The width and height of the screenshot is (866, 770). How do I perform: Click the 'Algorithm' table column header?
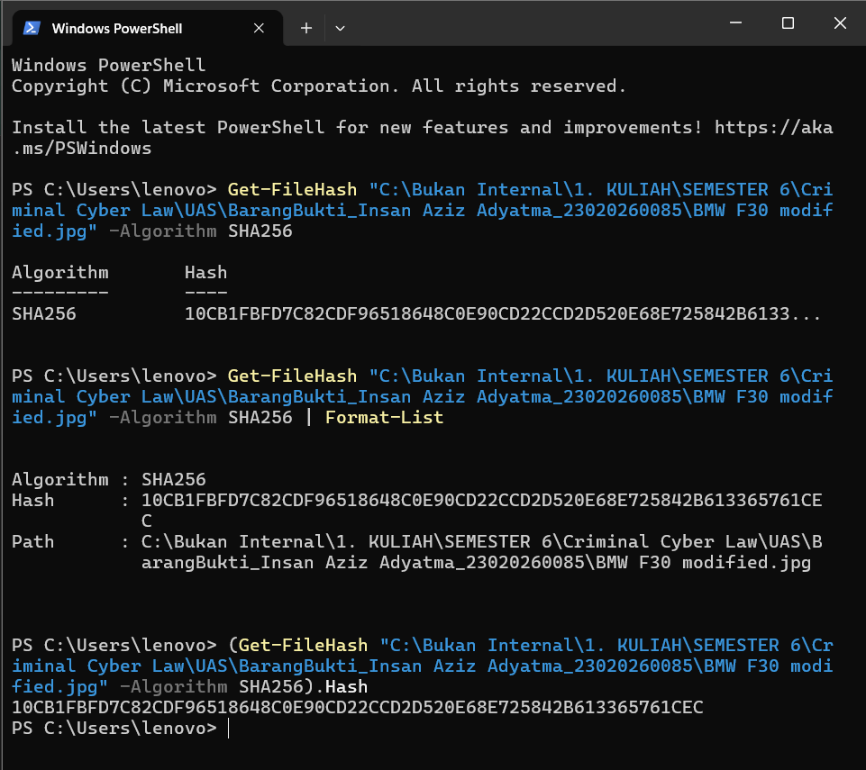coord(60,273)
